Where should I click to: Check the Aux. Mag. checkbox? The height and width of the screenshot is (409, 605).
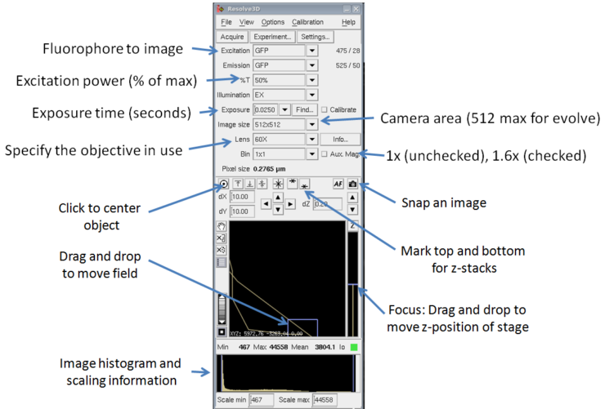[x=325, y=153]
